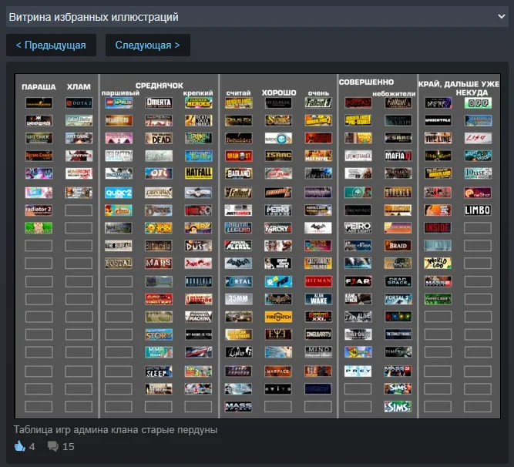
Task: Click the Borderlands 2 game logo
Action: (318, 120)
